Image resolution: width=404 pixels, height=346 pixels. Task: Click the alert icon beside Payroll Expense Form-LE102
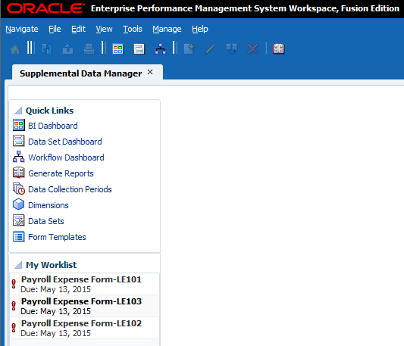(14, 328)
